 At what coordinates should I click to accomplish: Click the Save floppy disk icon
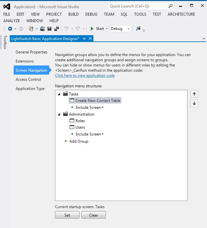[x=49, y=29]
